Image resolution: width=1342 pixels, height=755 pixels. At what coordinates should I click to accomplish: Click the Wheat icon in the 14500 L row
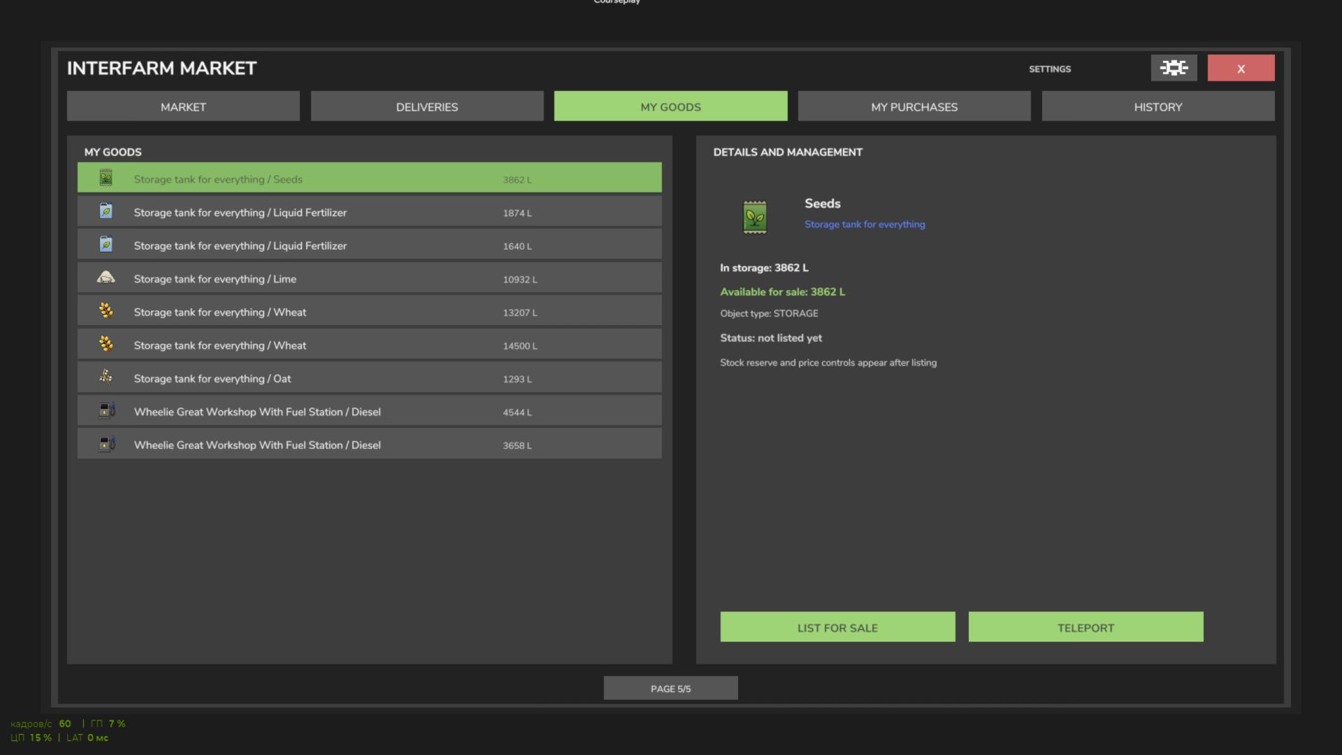coord(106,344)
